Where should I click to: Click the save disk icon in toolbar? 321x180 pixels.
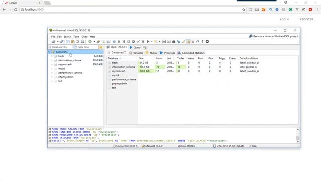[x=164, y=42]
